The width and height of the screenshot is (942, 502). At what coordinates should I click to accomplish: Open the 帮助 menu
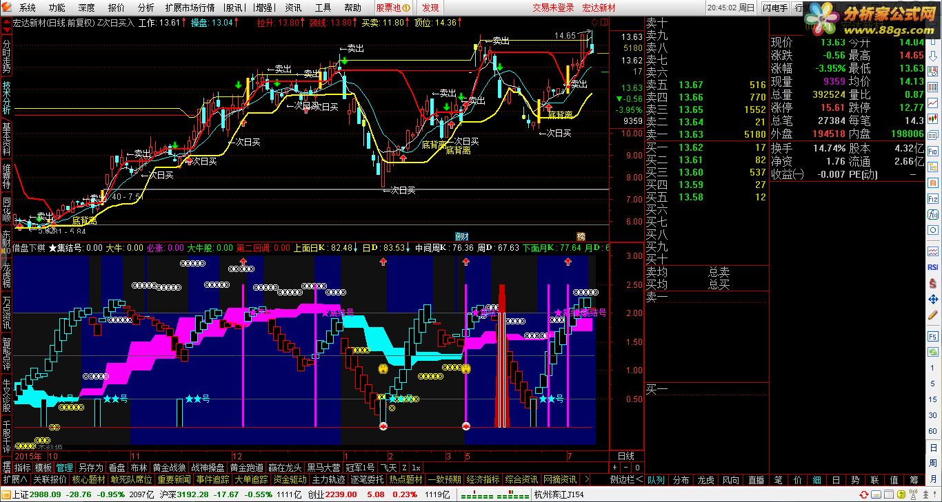coord(352,8)
